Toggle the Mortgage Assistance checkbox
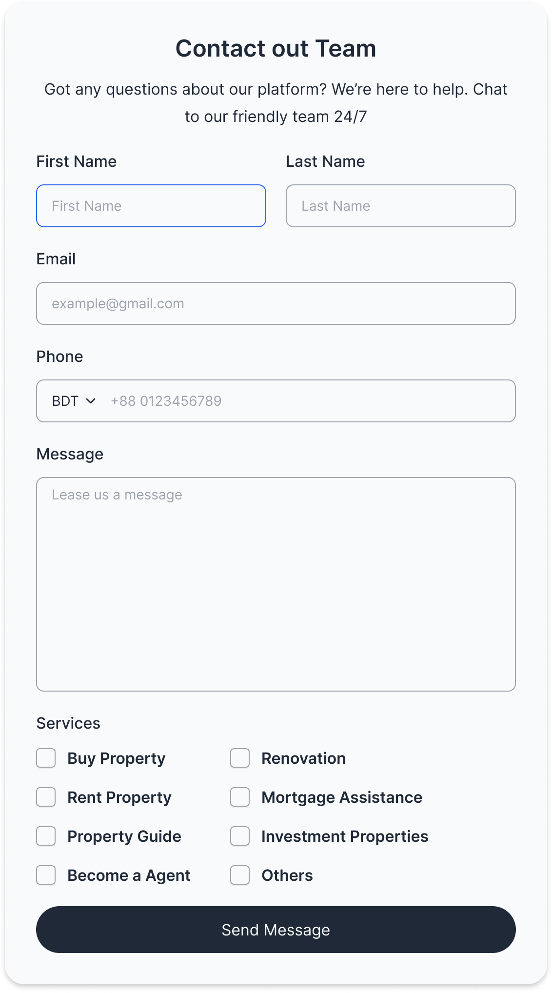 pyautogui.click(x=240, y=797)
